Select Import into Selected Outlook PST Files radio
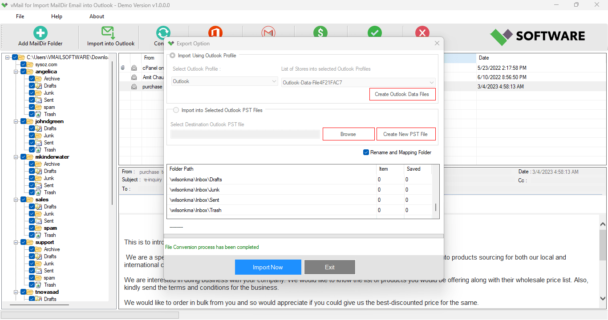 point(176,110)
